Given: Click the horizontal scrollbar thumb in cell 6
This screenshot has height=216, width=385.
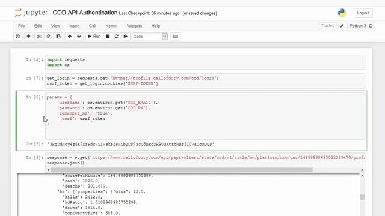Looking at the screenshot, I should pos(182,170).
